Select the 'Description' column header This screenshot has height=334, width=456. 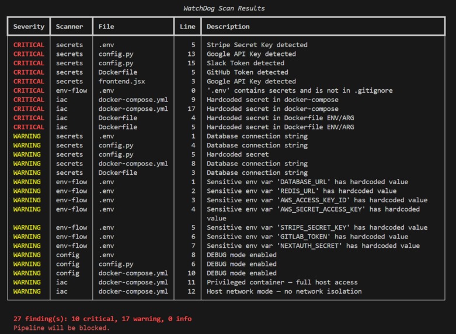(228, 26)
